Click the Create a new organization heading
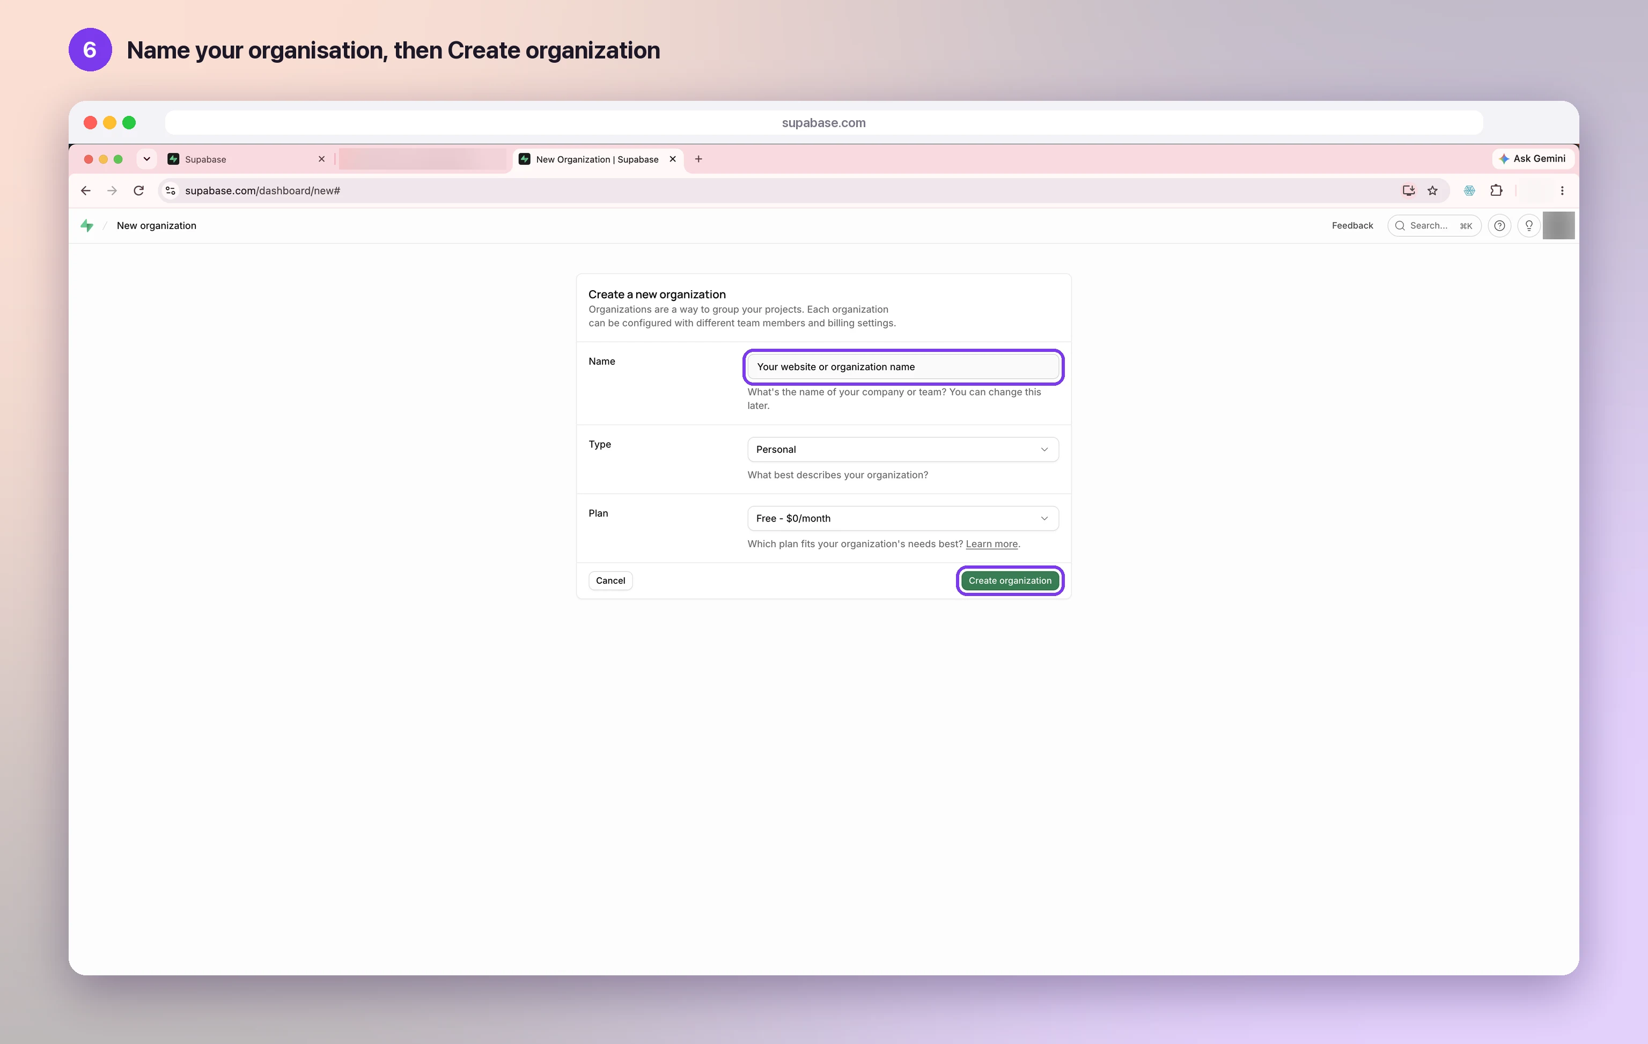 [x=657, y=295]
